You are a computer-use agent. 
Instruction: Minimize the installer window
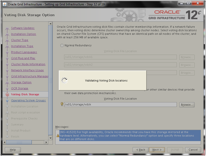(182, 3)
